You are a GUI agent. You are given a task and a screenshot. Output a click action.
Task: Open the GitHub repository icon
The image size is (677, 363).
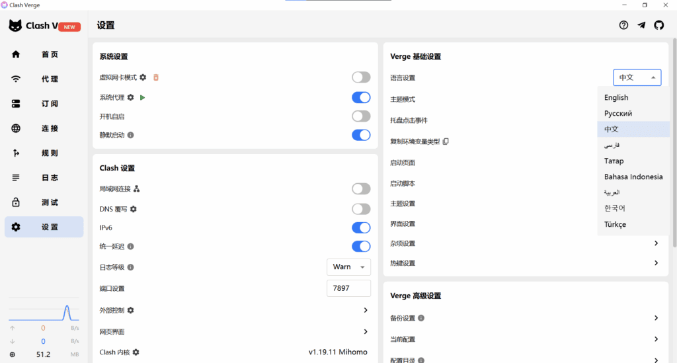click(658, 25)
